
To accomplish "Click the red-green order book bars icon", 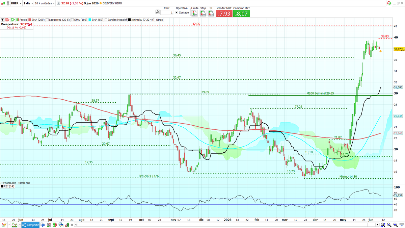I will click(x=55, y=225).
